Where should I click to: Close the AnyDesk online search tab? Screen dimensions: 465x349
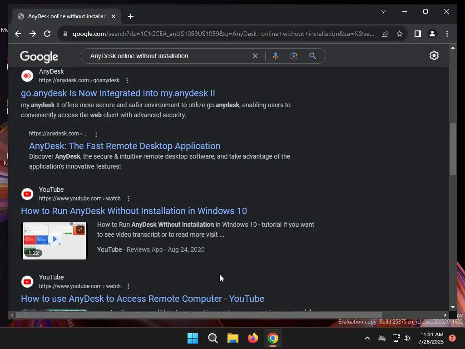pyautogui.click(x=113, y=16)
